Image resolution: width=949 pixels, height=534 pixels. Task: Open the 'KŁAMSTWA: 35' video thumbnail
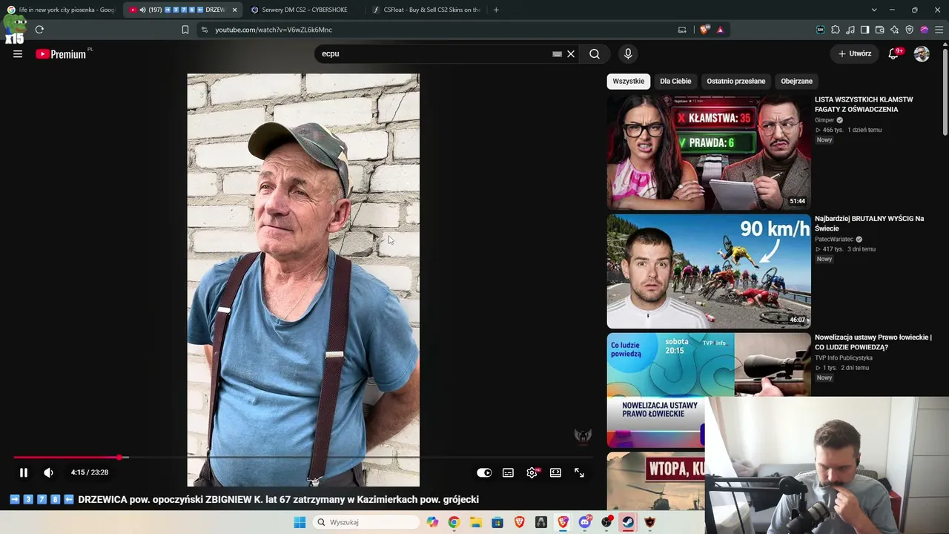[709, 152]
